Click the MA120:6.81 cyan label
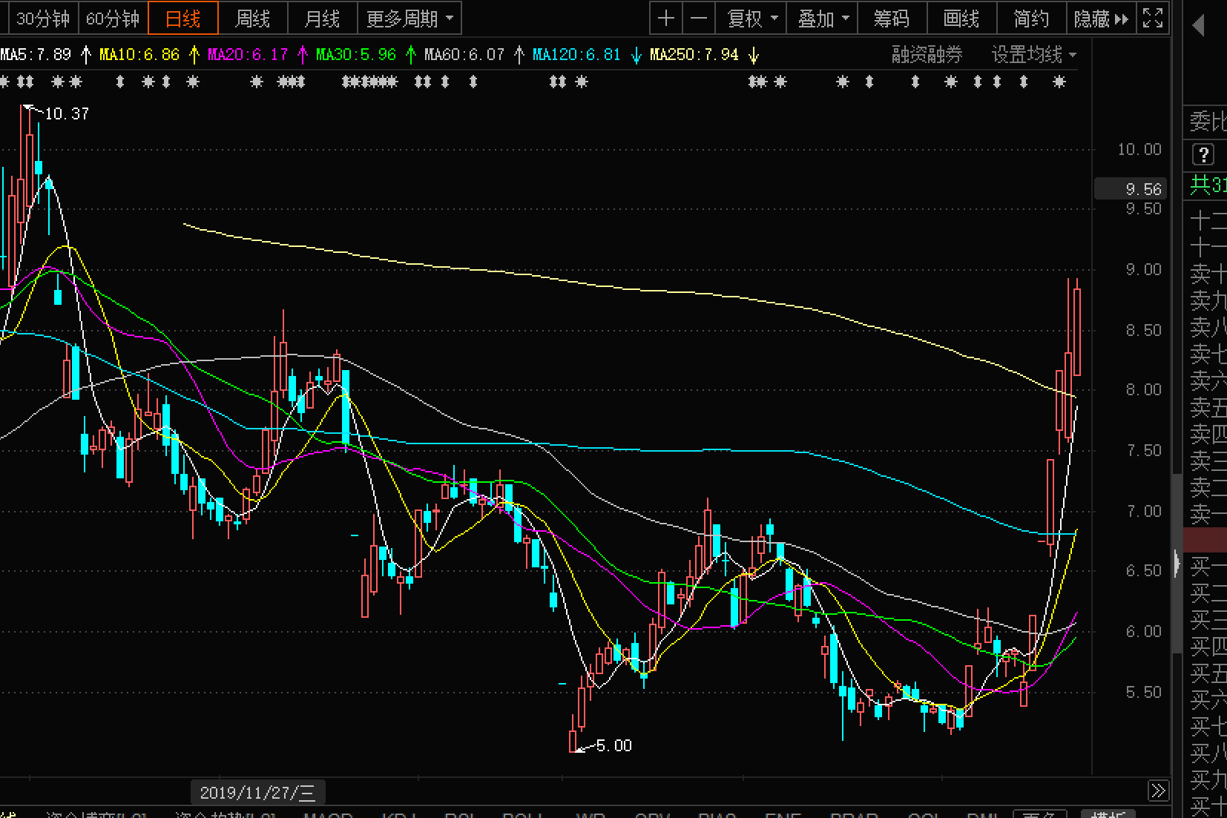The image size is (1227, 818). tap(576, 55)
